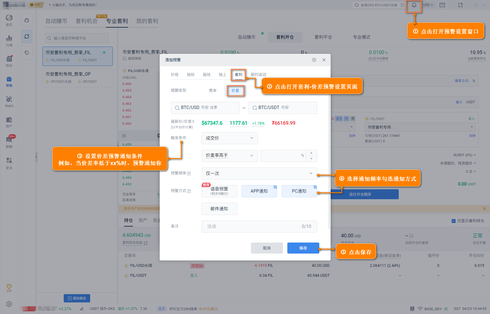Switch to the 画线 alert tab
Viewport: 490px width, 314px height.
(x=207, y=74)
